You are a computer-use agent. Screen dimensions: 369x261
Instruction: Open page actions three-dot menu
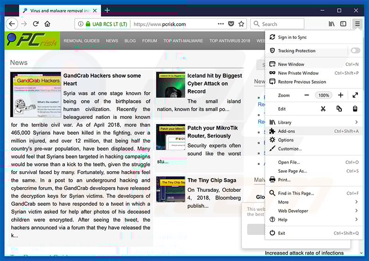click(221, 24)
